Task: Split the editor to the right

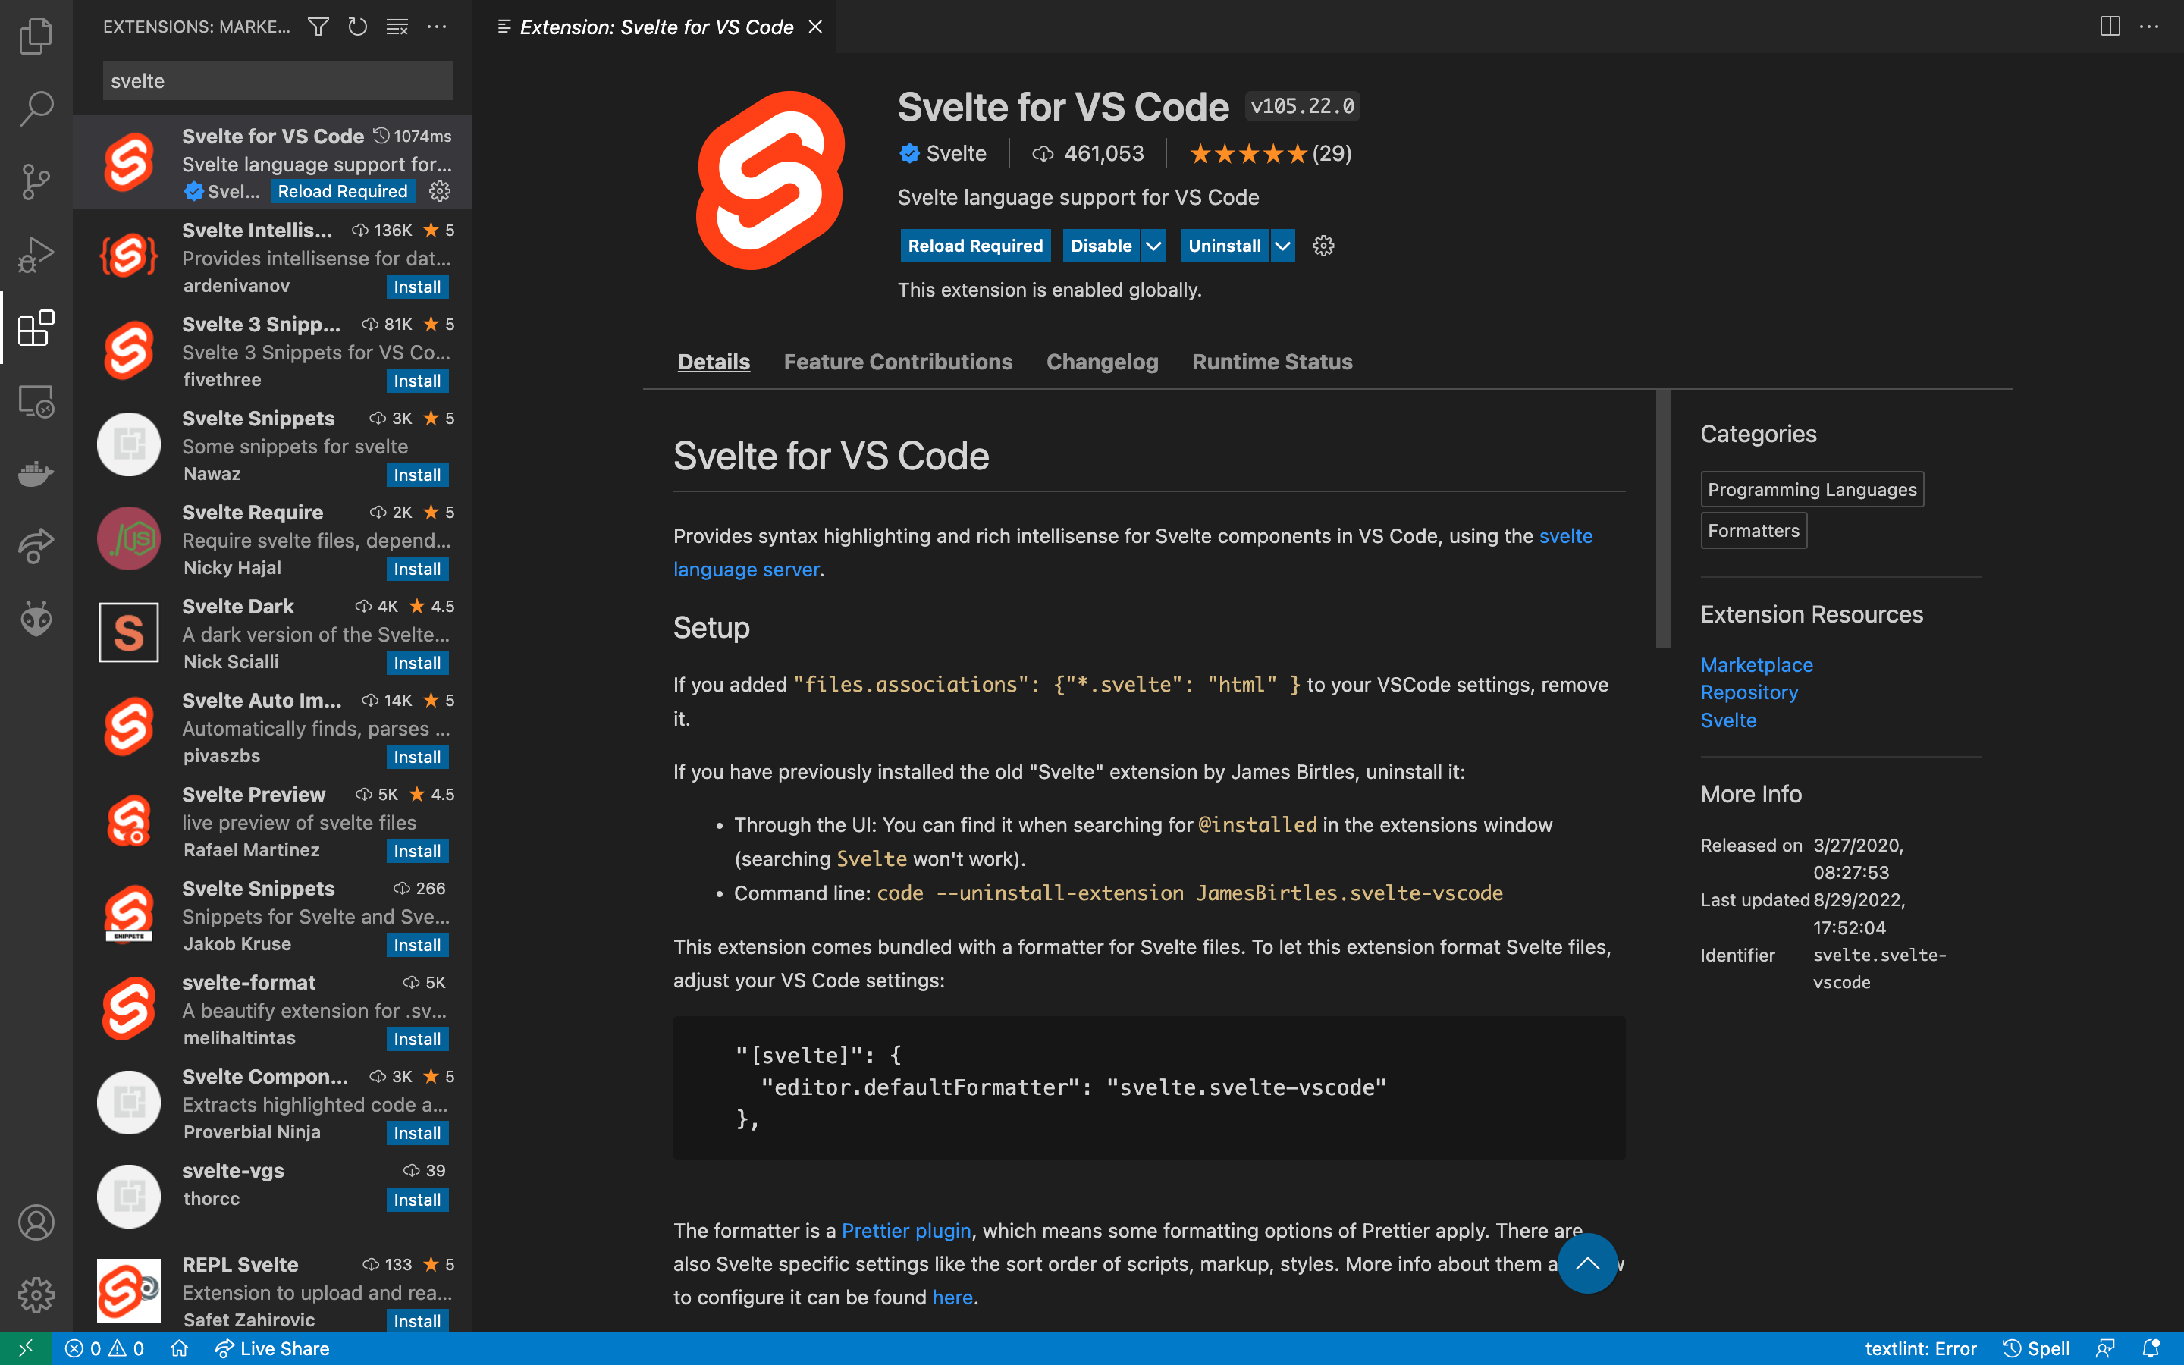Action: pyautogui.click(x=2110, y=27)
